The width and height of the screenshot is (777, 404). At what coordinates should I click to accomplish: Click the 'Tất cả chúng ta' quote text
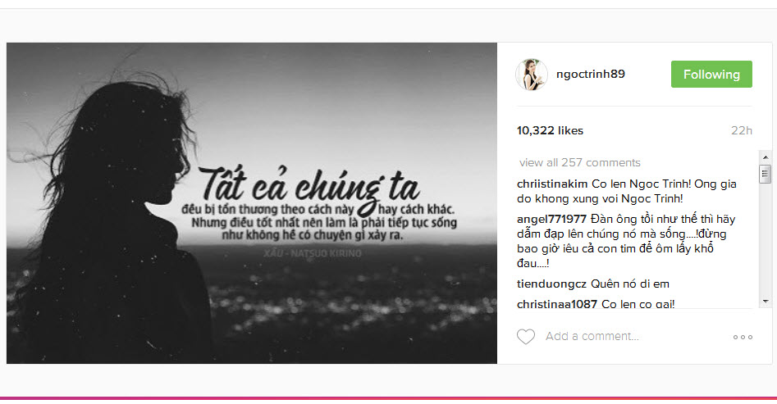(x=311, y=185)
